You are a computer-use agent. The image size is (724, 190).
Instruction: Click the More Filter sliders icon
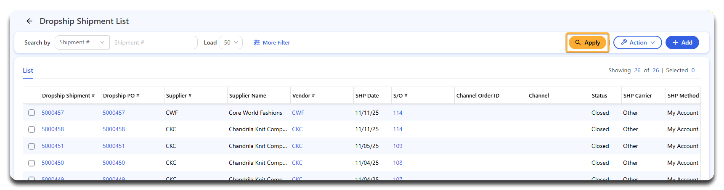point(257,42)
